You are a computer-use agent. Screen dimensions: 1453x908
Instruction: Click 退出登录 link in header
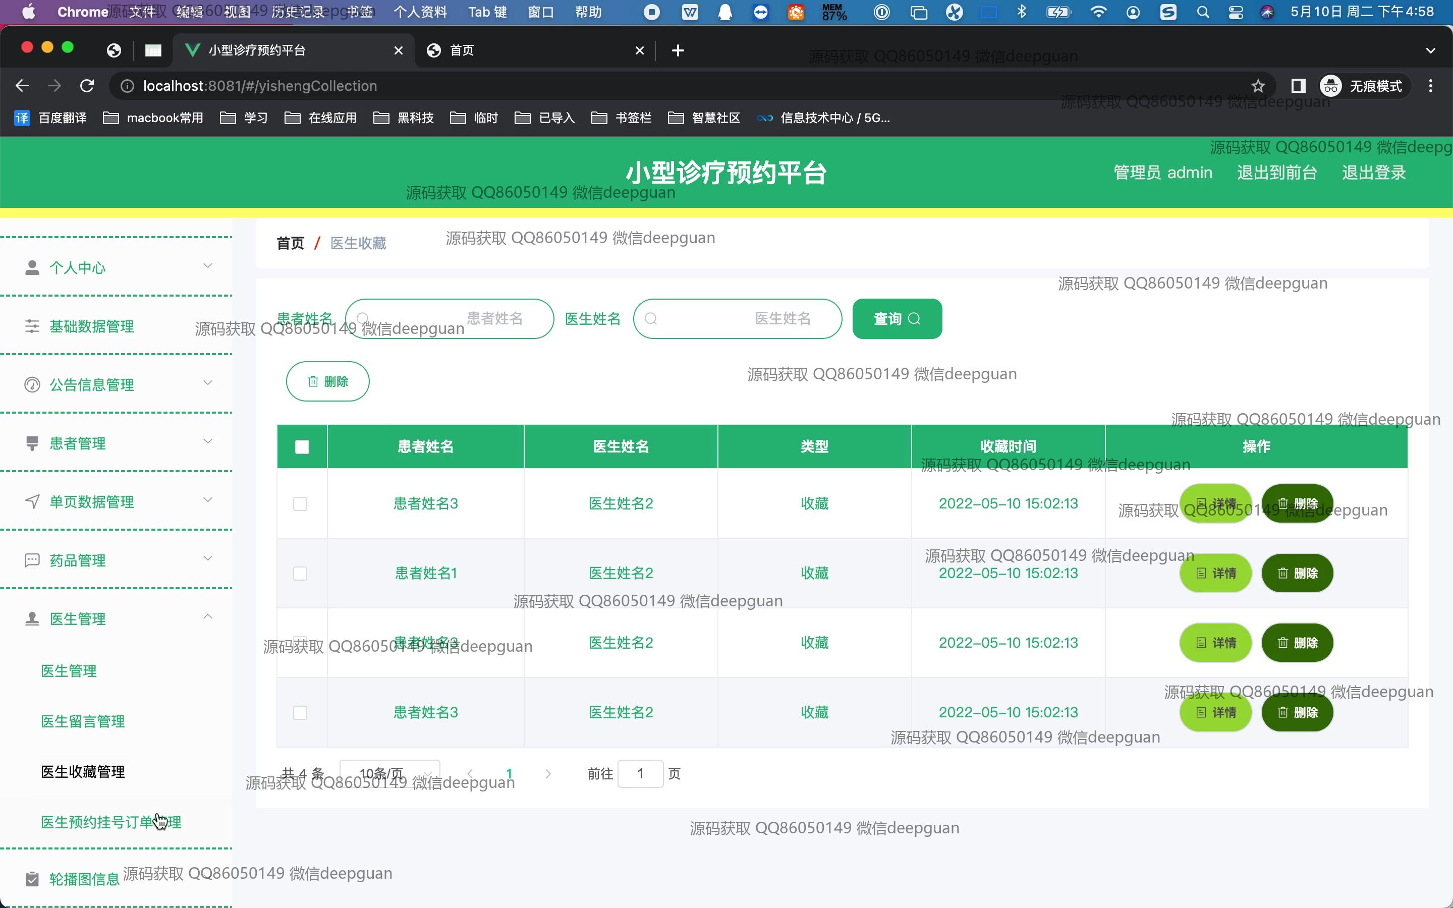pos(1373,173)
